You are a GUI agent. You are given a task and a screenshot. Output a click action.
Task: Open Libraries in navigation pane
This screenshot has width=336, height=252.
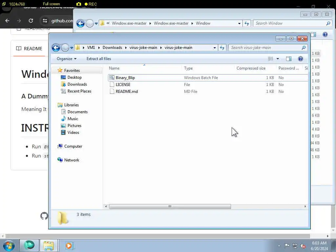pyautogui.click(x=71, y=105)
